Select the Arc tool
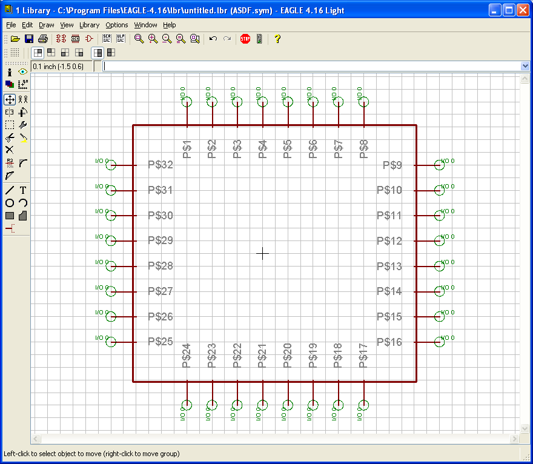The image size is (533, 464). click(x=23, y=203)
